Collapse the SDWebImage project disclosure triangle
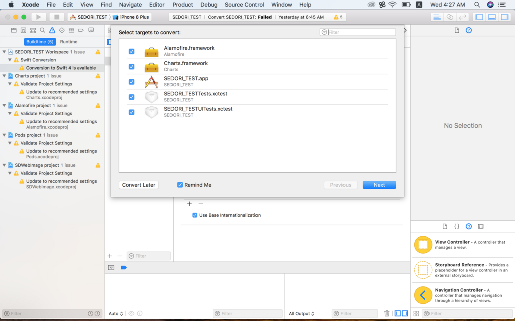 pyautogui.click(x=4, y=165)
